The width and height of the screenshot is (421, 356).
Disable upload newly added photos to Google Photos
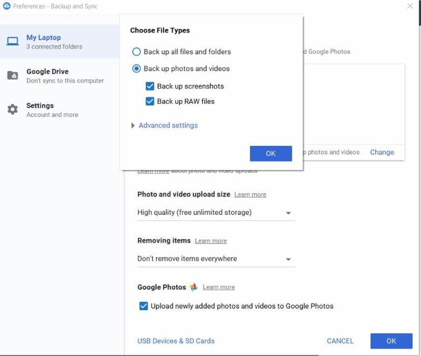[x=143, y=306]
